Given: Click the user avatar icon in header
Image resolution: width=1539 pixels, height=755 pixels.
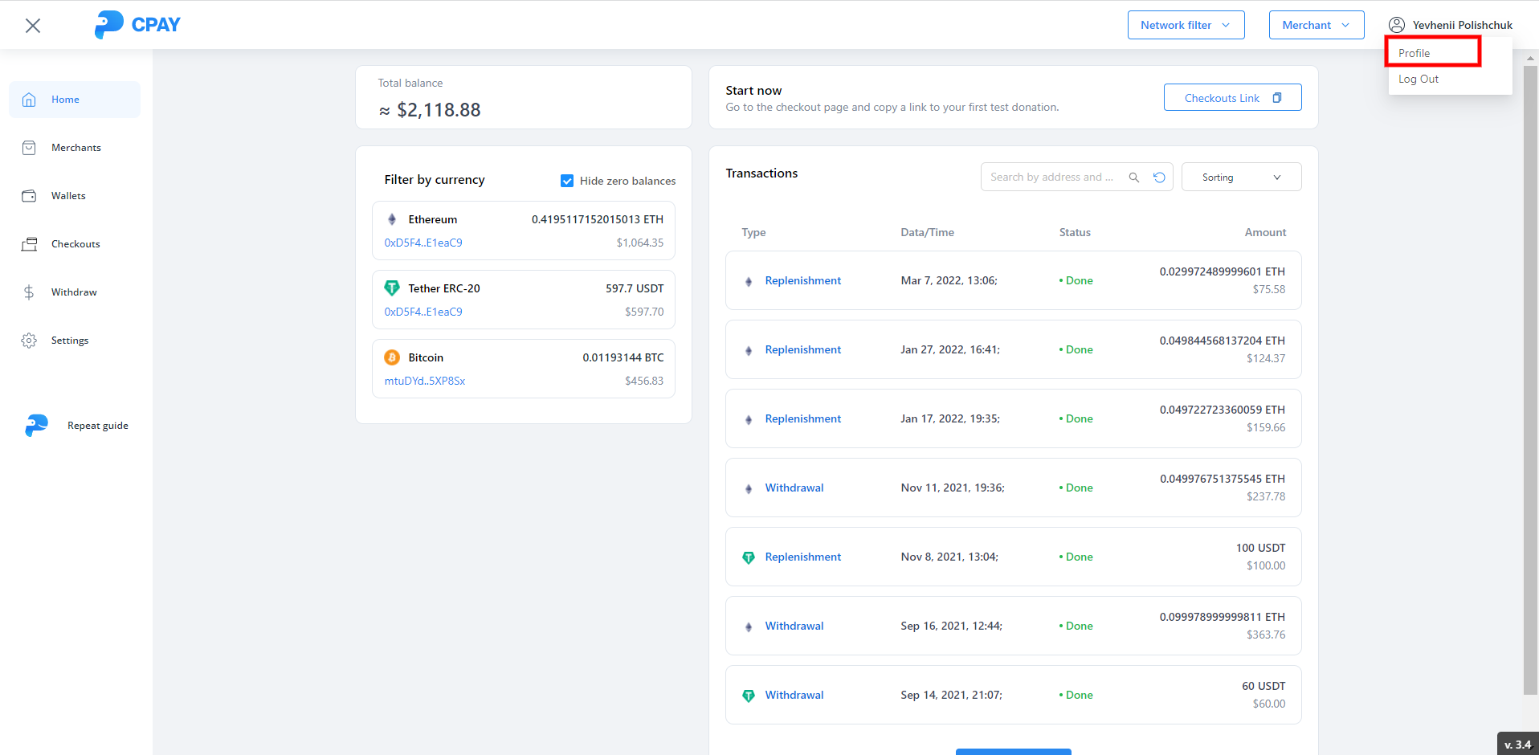Looking at the screenshot, I should pyautogui.click(x=1397, y=25).
